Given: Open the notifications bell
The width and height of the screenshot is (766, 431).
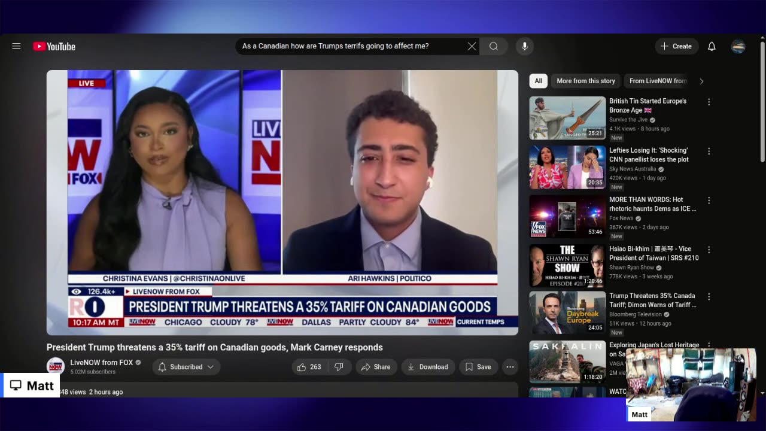Looking at the screenshot, I should point(712,46).
